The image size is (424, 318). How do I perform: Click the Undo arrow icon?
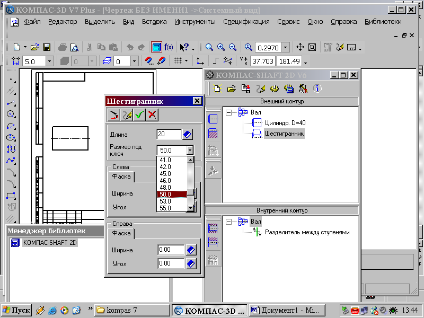(130, 47)
